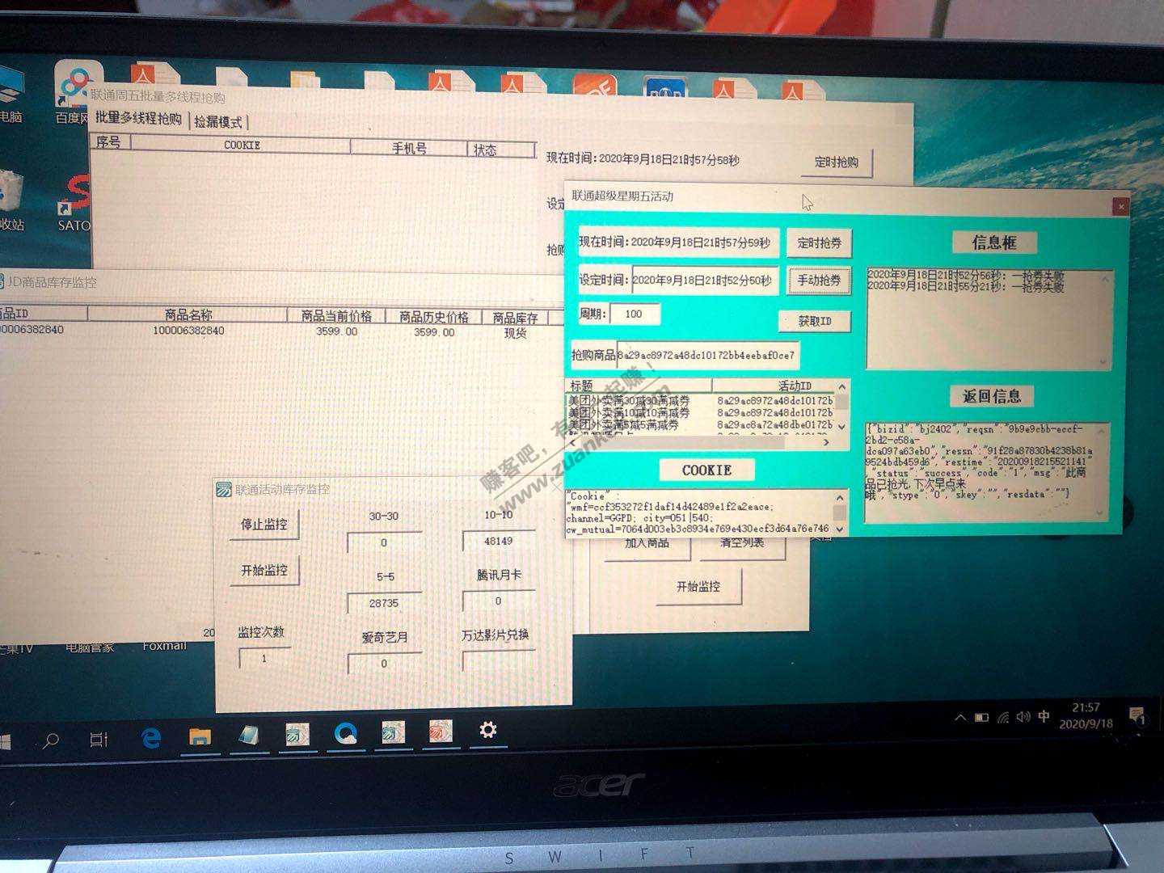Show hidden system tray icons
1164x873 pixels.
click(960, 717)
